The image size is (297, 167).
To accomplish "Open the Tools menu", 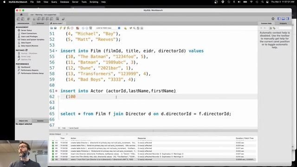I will tap(84, 2).
